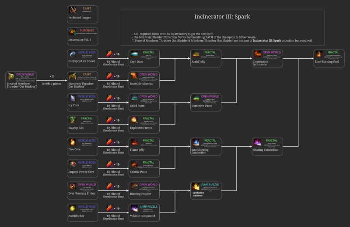350x227 pixels.
Task: Click the 'Destructive Substance' label
Action: click(260, 63)
